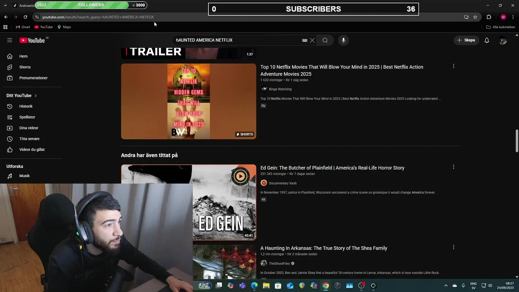Click the Ny badge under Top 10 Netflix video
This screenshot has height=292, width=519.
(263, 106)
